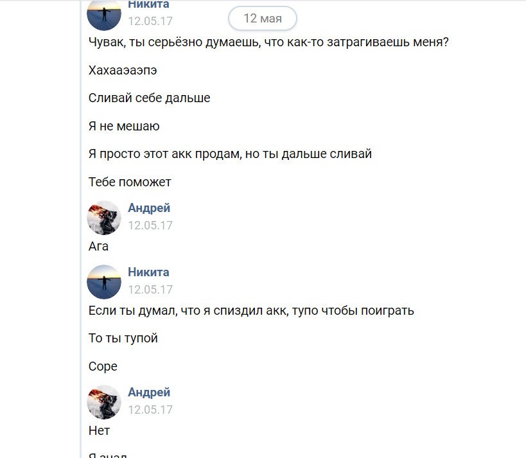Screen dimensions: 526x458
Task: Select the reply «Нет»
Action: point(99,430)
